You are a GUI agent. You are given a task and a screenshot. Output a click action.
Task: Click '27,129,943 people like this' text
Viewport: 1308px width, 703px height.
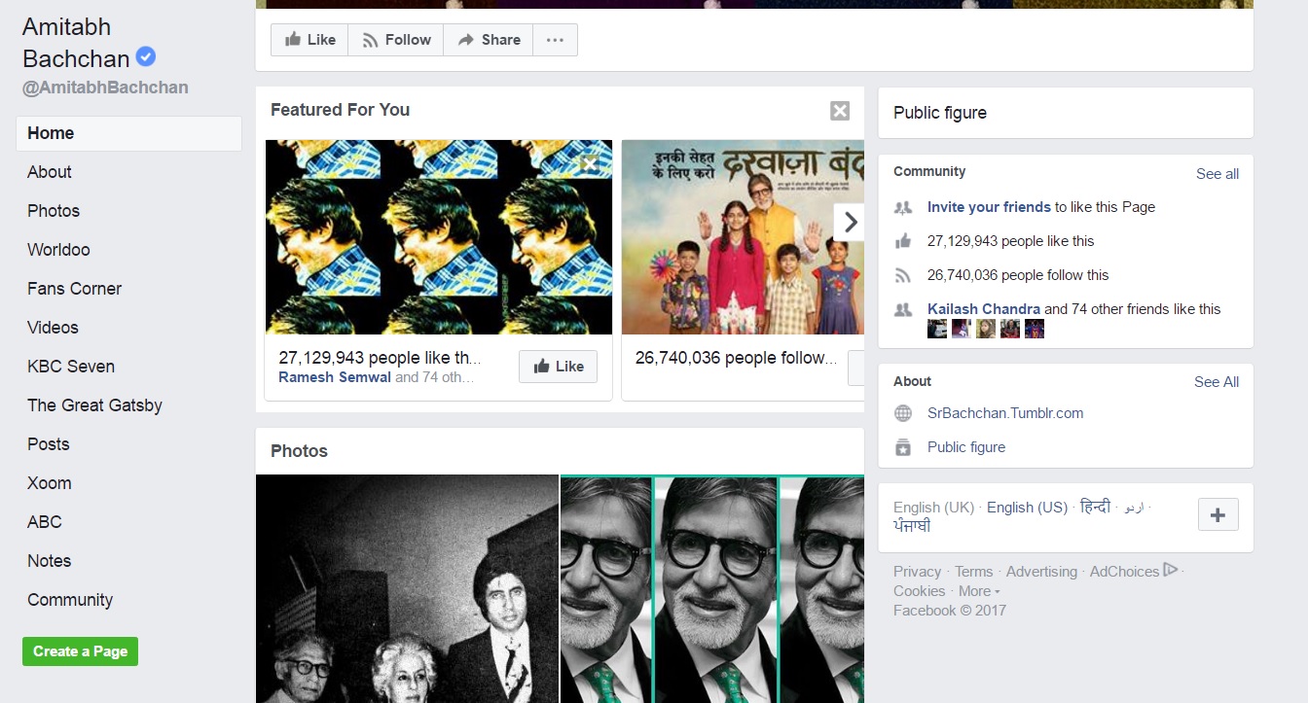pos(1010,241)
